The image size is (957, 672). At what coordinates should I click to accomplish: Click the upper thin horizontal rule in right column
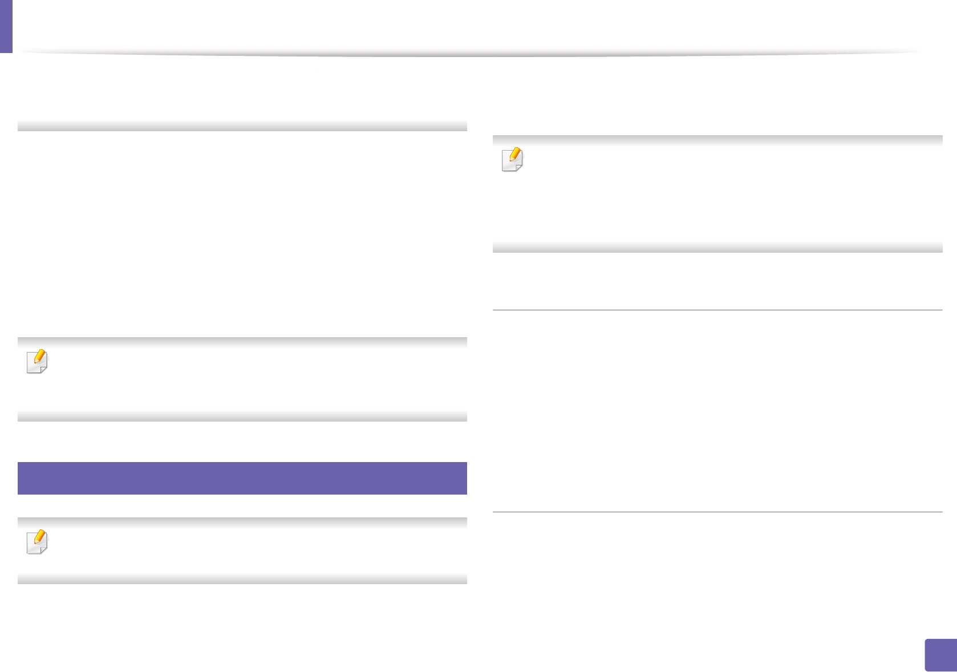pos(717,310)
